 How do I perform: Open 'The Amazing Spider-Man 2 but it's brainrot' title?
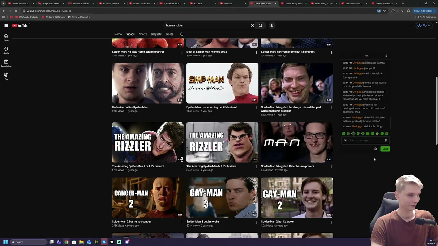click(138, 166)
